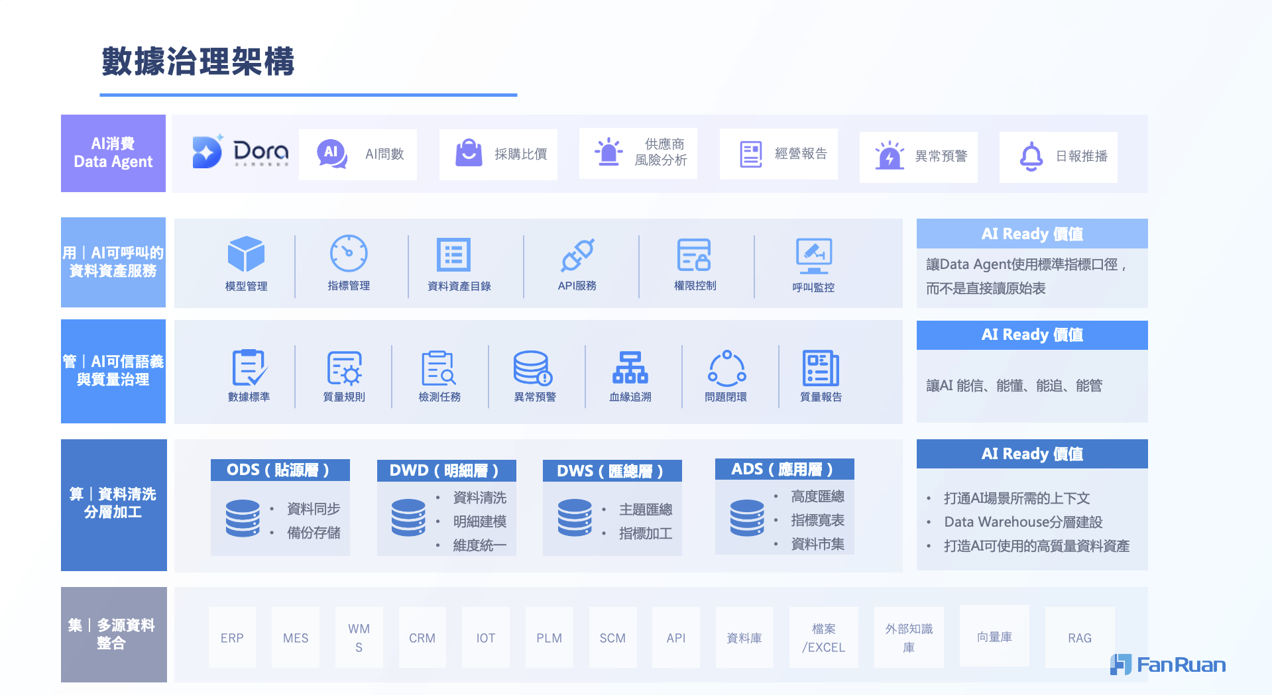Click the 質量報告 report icon
The width and height of the screenshot is (1272, 695).
[821, 368]
